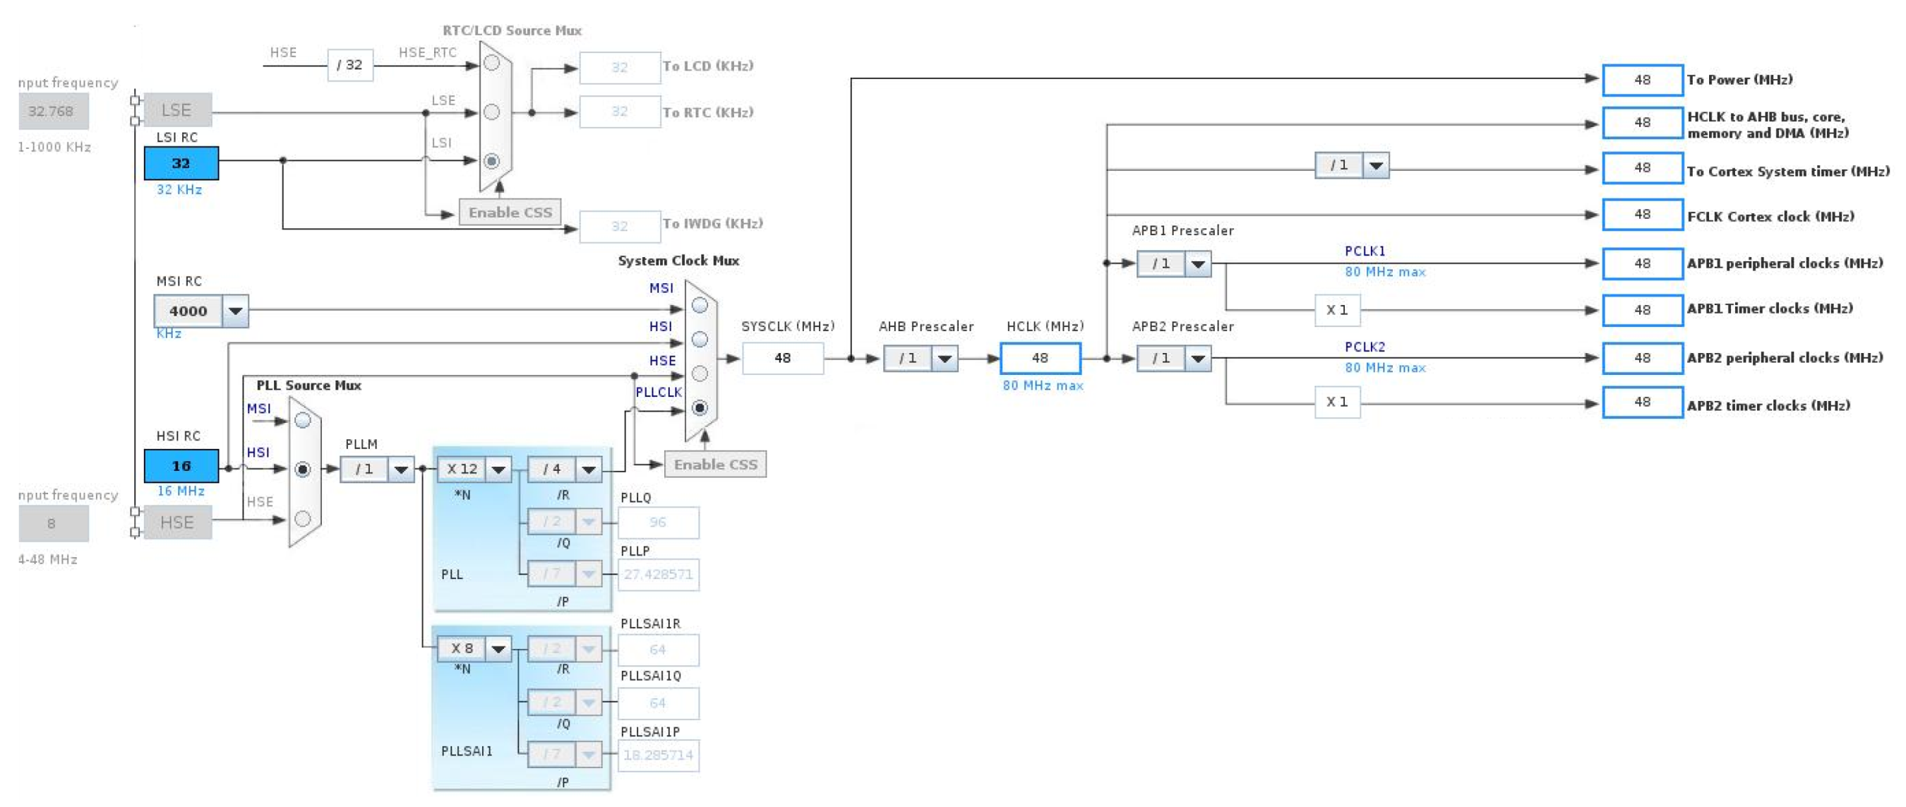Click the LSI RC 32 blue block
Screen dimensions: 1906x807
pos(181,164)
